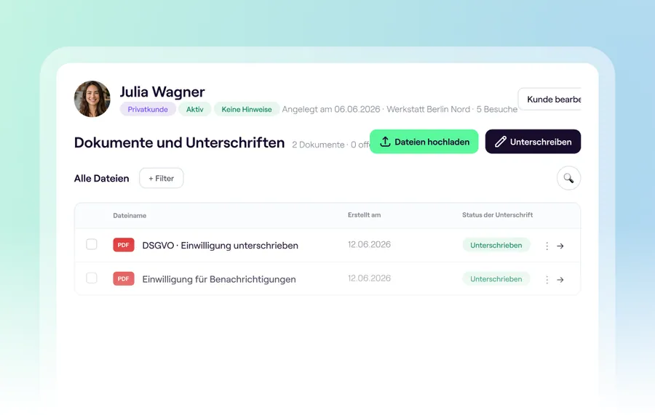Click the Dateien hochladen button
This screenshot has width=655, height=415.
tap(424, 142)
